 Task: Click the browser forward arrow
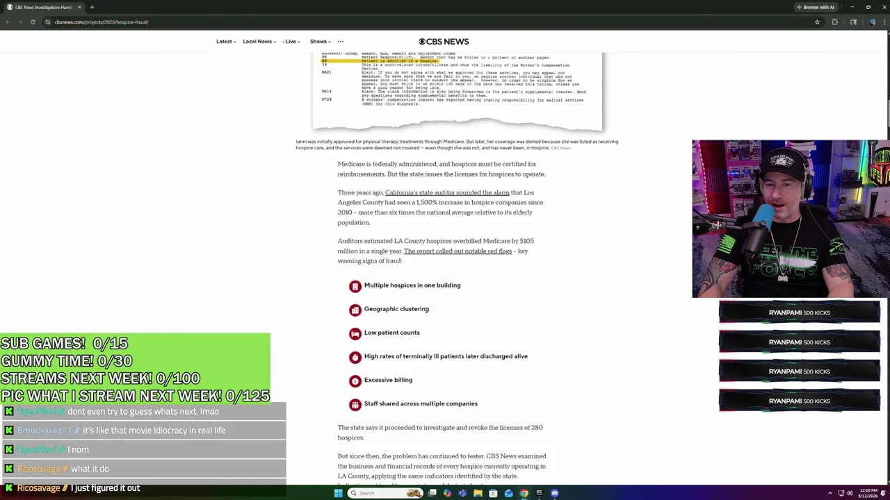pyautogui.click(x=20, y=22)
